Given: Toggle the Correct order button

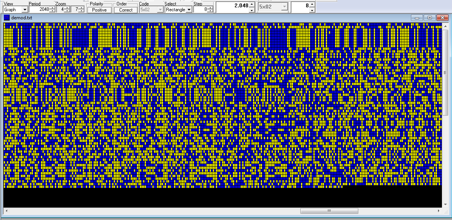Looking at the screenshot, I should [x=126, y=10].
